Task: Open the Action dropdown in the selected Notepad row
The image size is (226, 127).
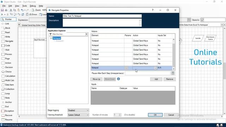Action: (155, 68)
